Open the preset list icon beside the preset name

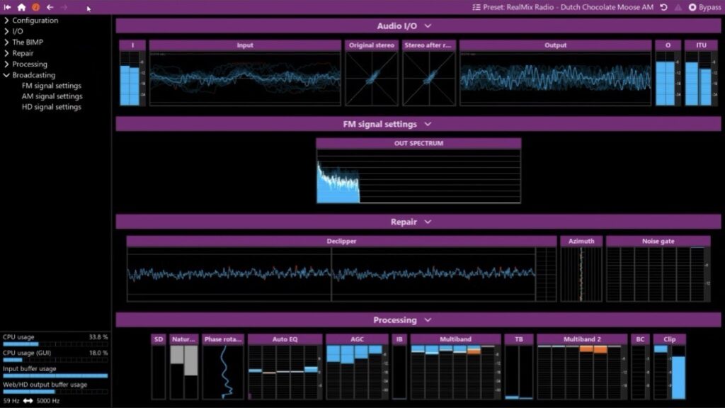(x=476, y=7)
